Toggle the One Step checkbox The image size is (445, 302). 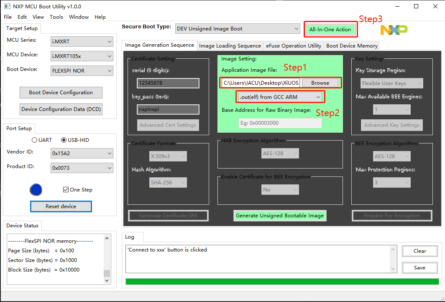[x=66, y=190]
